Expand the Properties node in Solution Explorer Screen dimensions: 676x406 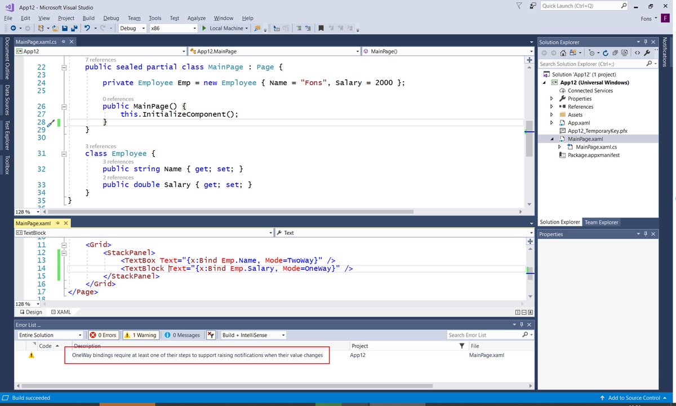[551, 98]
